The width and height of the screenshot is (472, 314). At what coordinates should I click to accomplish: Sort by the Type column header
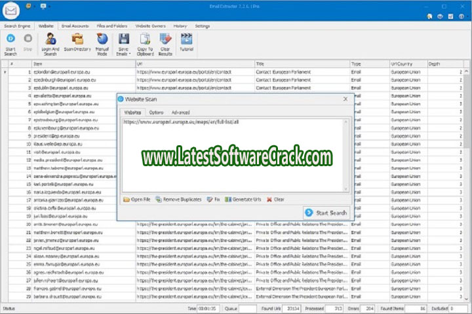click(369, 64)
